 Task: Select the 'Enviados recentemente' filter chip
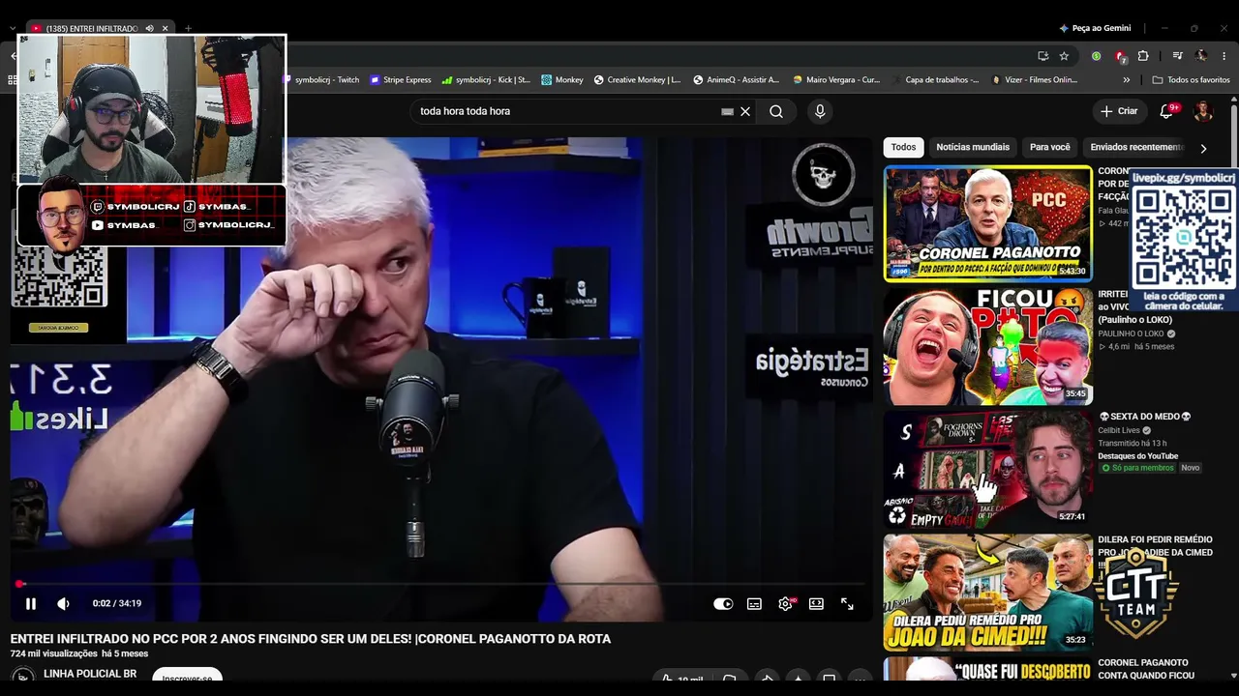(1136, 147)
